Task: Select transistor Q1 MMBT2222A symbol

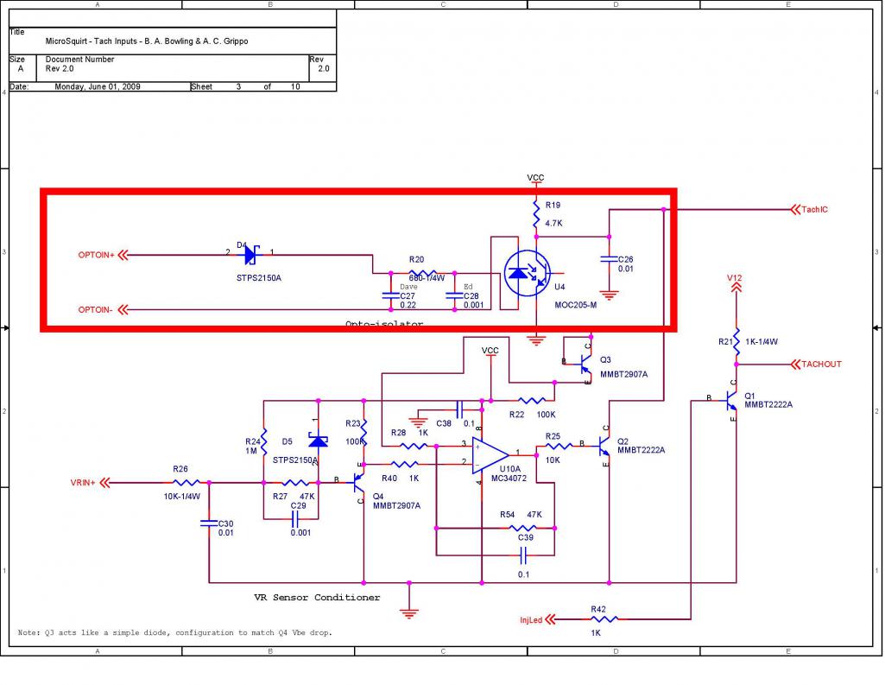Action: tap(731, 401)
